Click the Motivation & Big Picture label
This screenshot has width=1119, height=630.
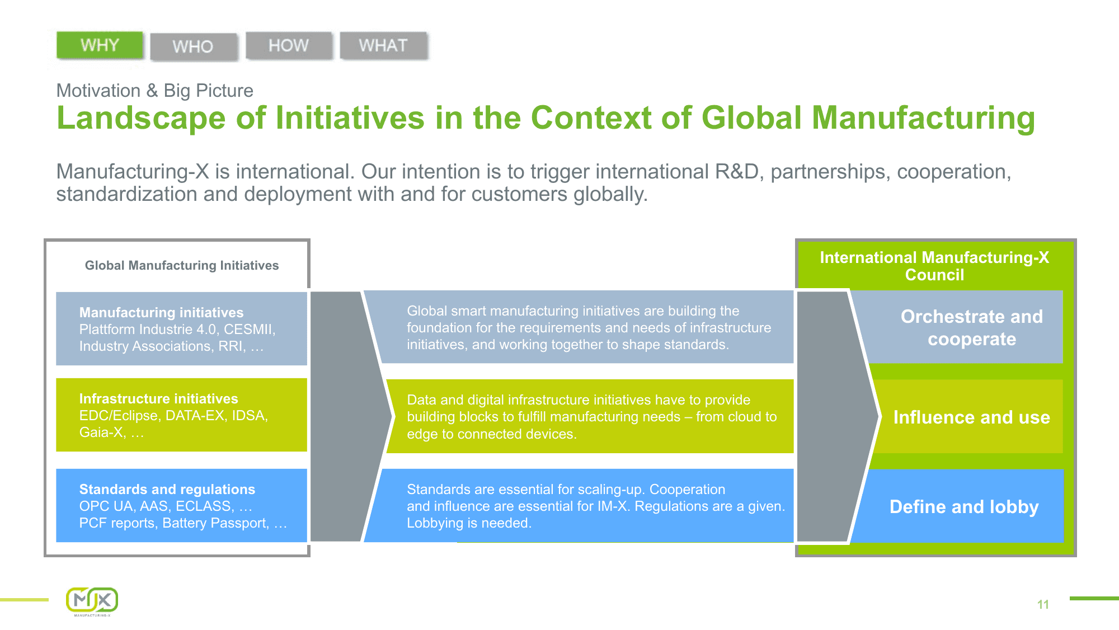[154, 91]
